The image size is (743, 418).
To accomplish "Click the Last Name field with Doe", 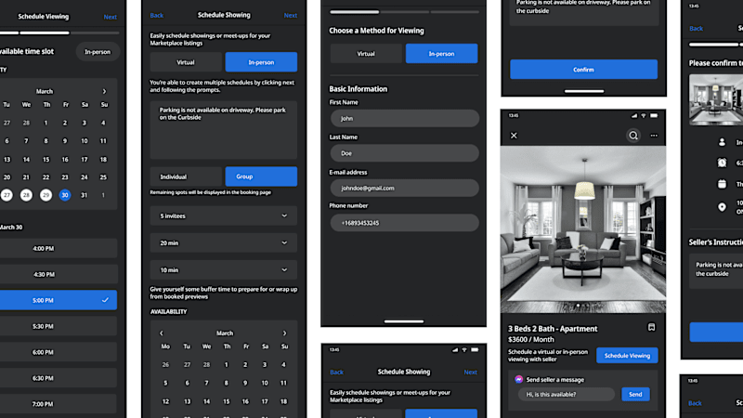I will [x=405, y=153].
